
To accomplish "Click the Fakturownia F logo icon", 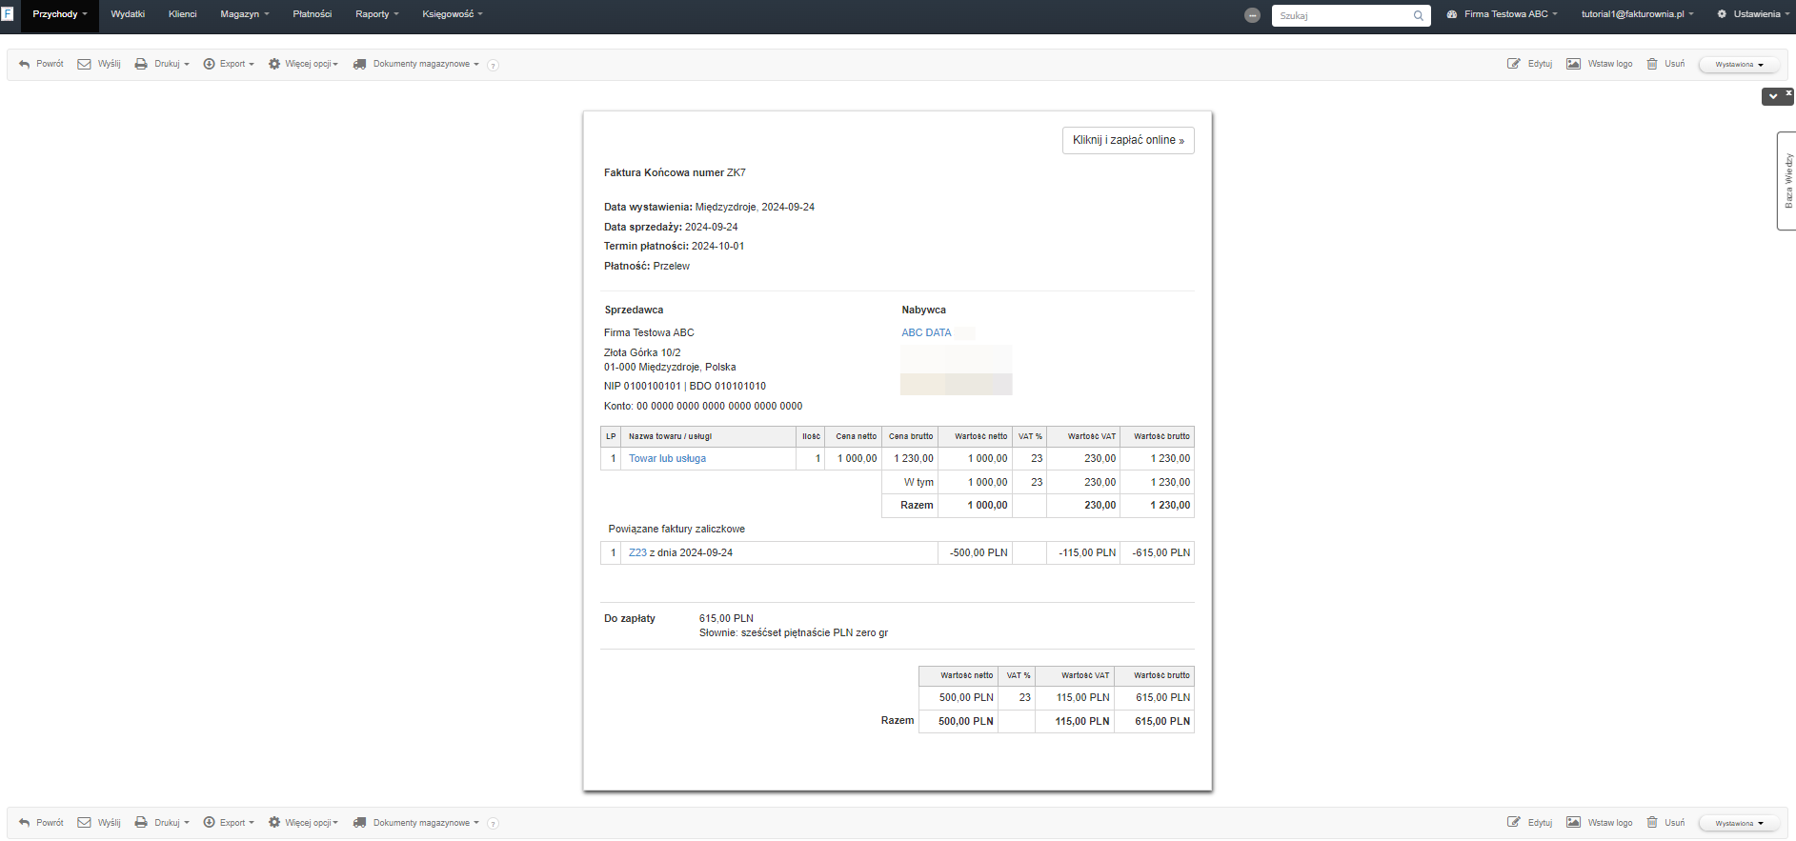I will click(7, 14).
